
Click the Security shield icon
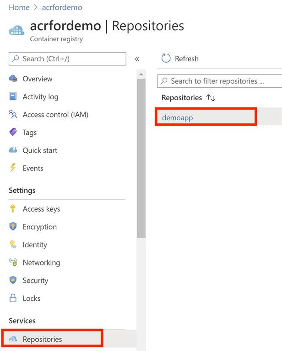[13, 280]
